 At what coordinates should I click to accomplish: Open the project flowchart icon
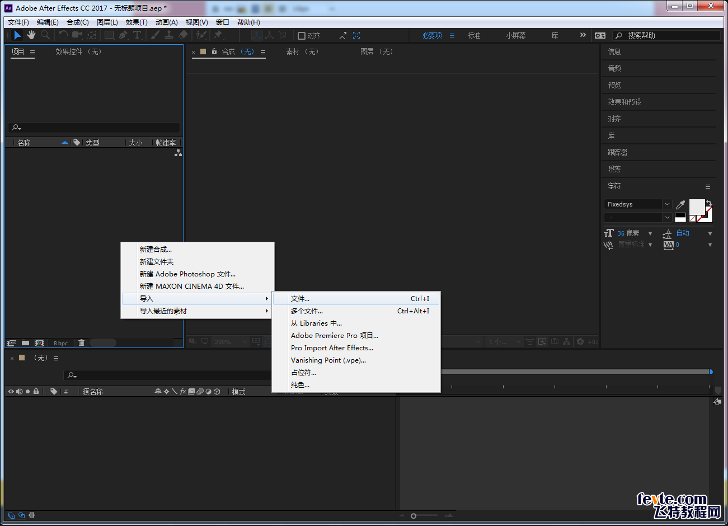point(178,153)
